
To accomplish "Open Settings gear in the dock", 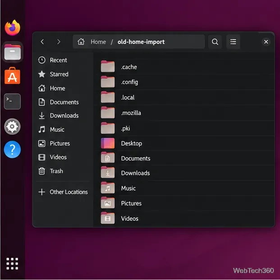I will 12,126.
